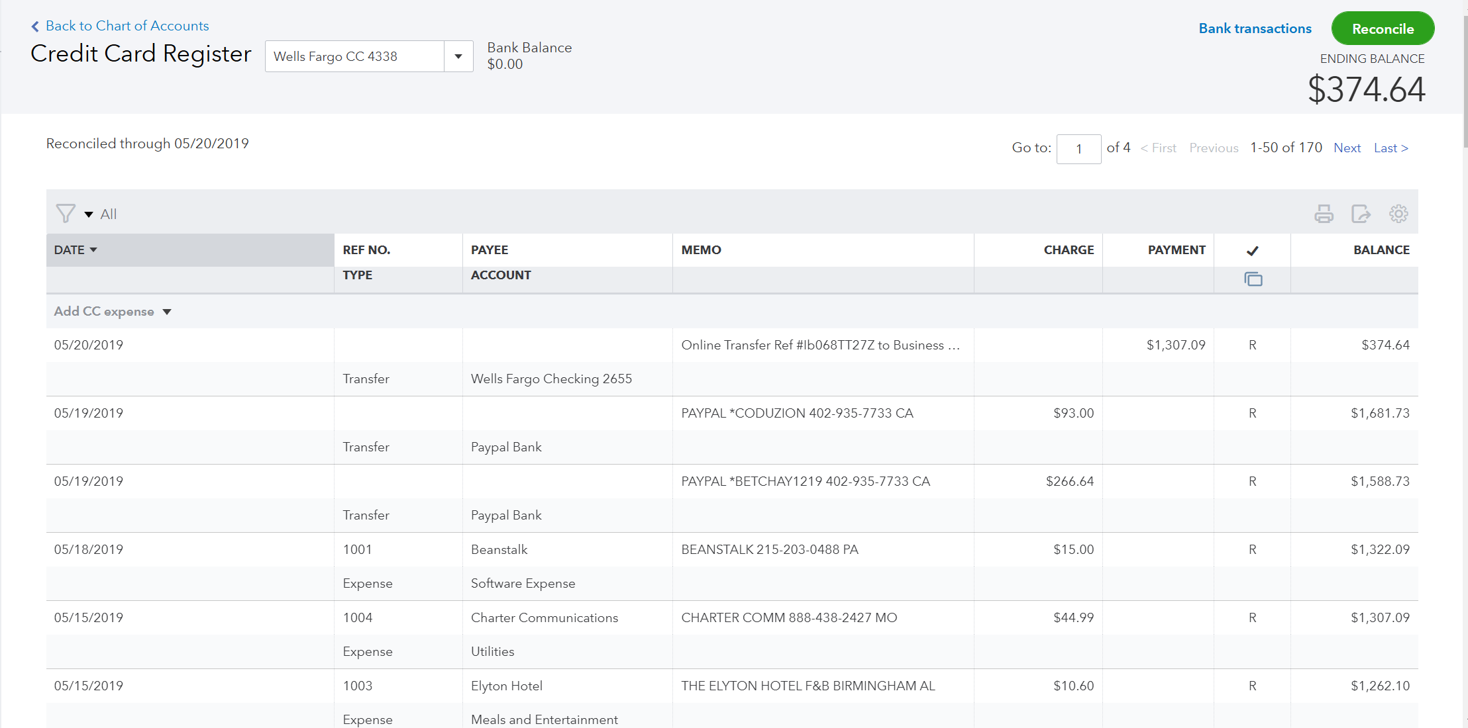Viewport: 1468px width, 728px height.
Task: Jump to Last page link
Action: [1390, 148]
